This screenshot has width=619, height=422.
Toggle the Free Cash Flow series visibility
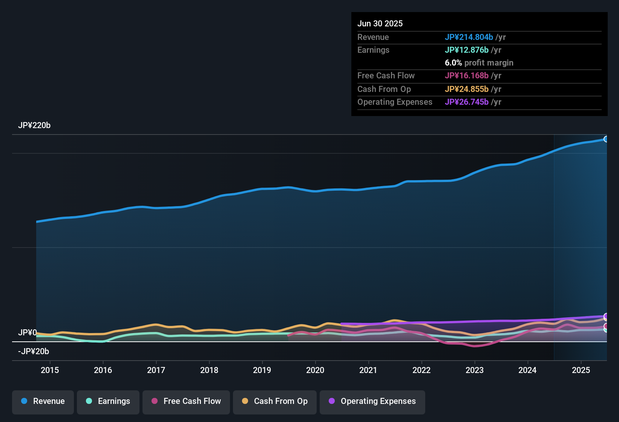186,401
